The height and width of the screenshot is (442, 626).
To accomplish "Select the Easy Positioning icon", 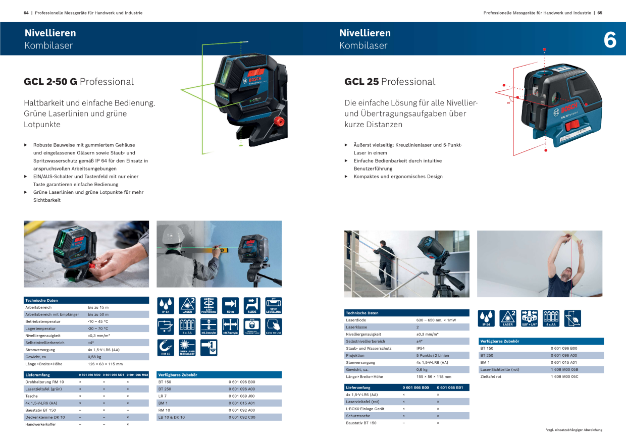I will 209,306.
